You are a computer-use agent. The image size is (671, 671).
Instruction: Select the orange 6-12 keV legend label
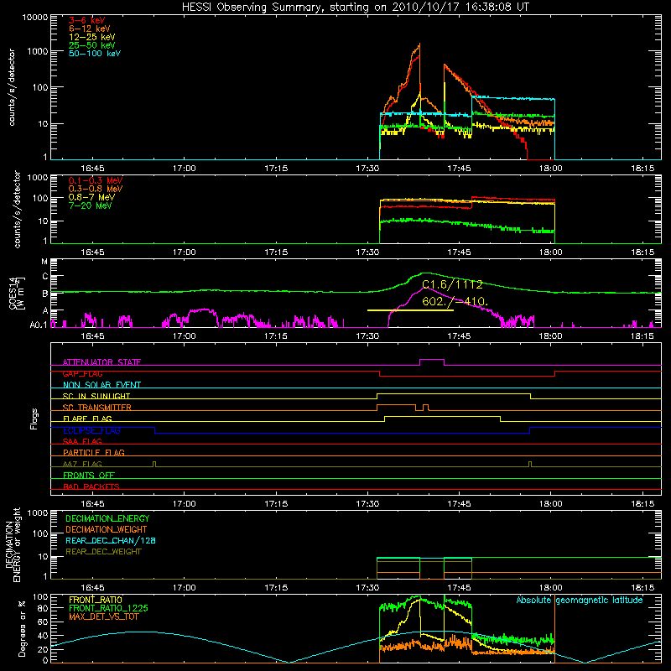coord(89,29)
